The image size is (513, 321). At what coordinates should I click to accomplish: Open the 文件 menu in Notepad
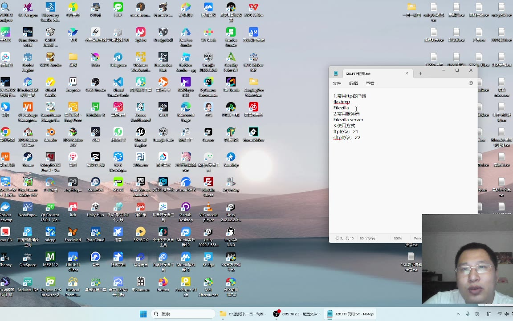(x=337, y=83)
